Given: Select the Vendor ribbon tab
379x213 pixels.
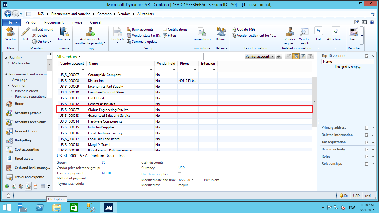Looking at the screenshot, I should point(31,22).
